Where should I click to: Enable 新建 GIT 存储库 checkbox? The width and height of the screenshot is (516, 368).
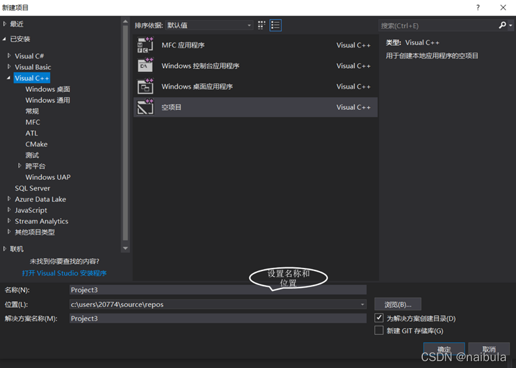[379, 330]
